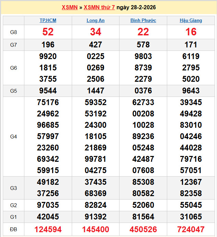Click the G3 result 68369
Screen dimensions: 217x237
95,194
